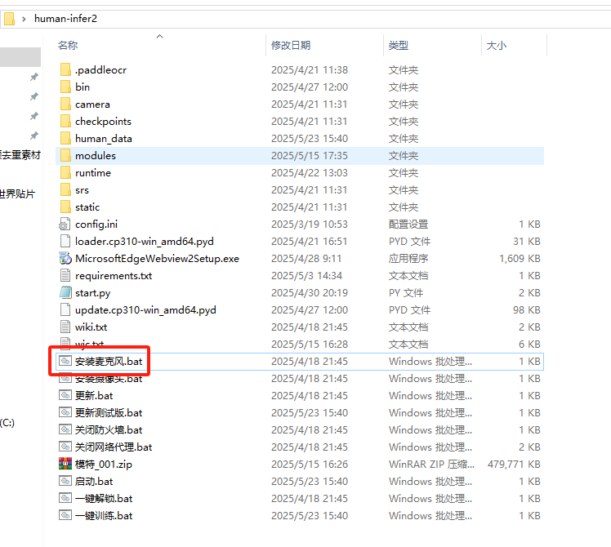Click the srs folder icon
This screenshot has height=547, width=611.
pyautogui.click(x=65, y=189)
